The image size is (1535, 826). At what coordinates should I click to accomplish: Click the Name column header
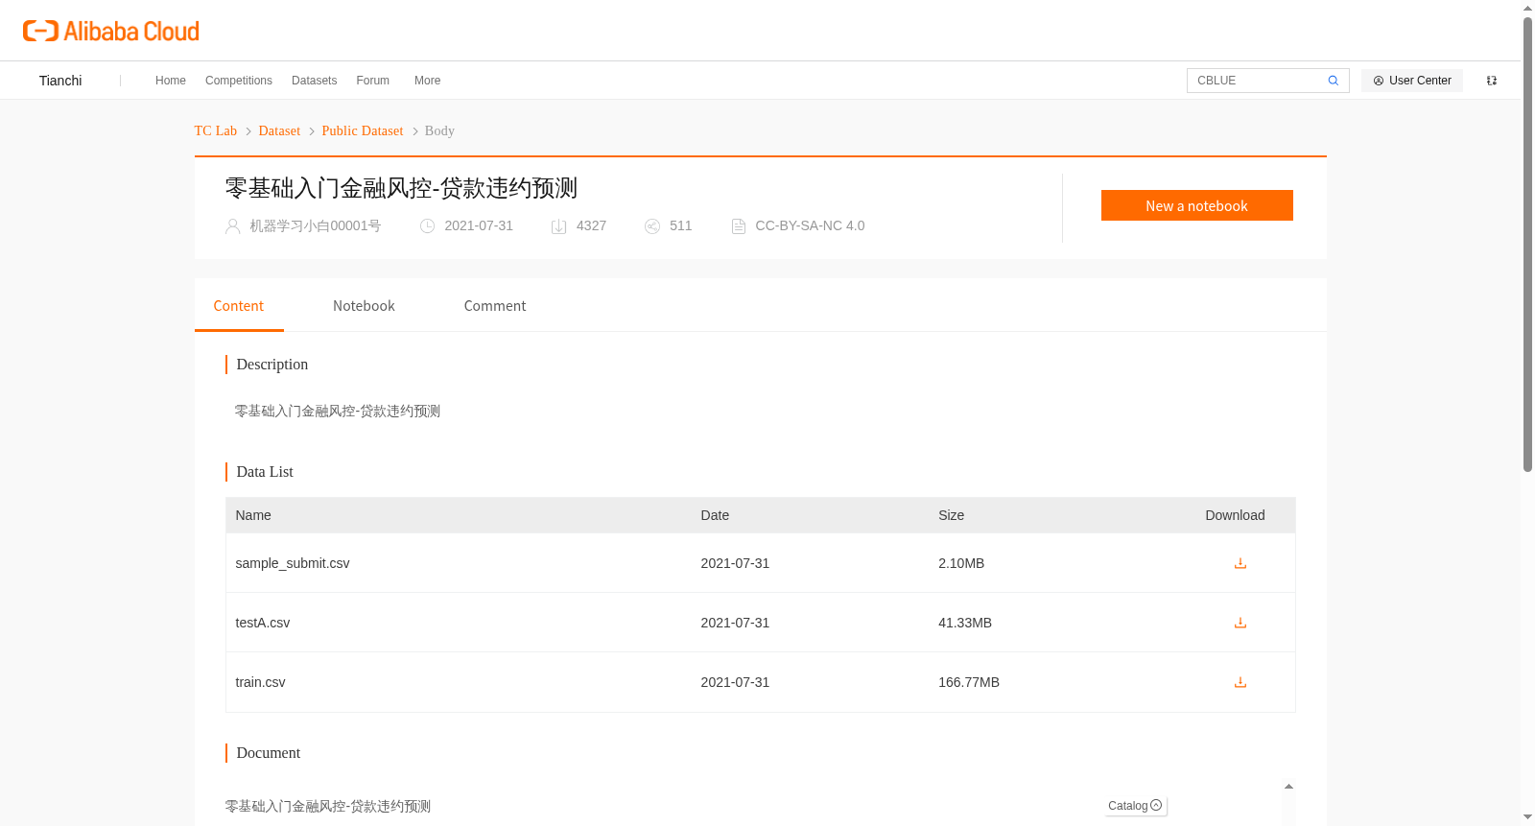(253, 515)
